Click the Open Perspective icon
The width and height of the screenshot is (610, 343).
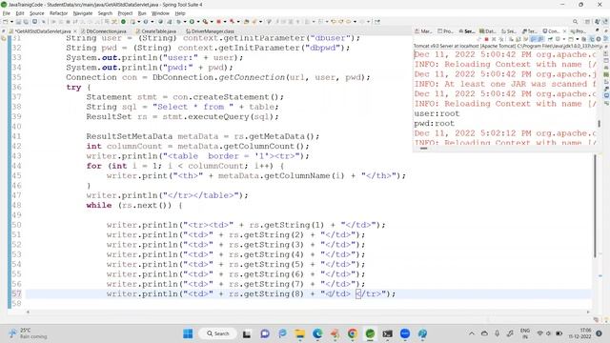[587, 22]
